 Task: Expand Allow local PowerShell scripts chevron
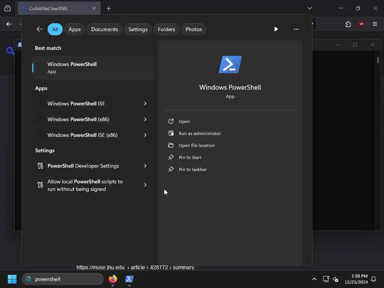point(145,185)
